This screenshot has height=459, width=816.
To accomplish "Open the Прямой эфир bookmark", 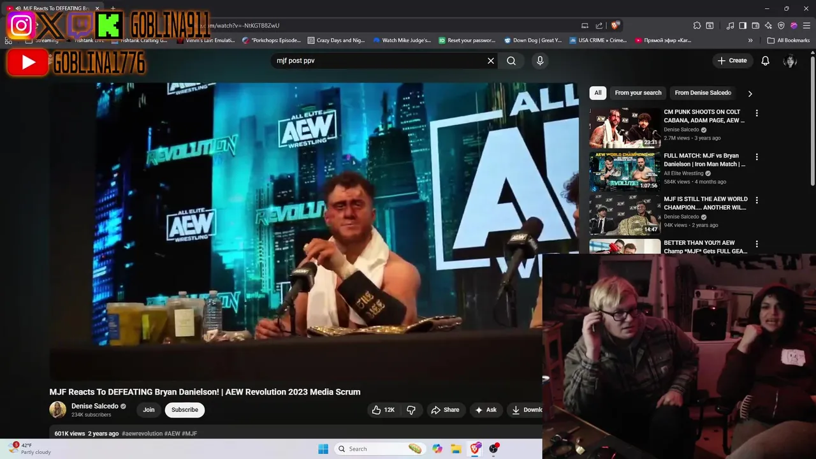I will tap(664, 40).
